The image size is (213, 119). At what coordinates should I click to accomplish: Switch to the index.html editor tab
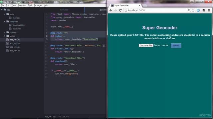[64, 10]
